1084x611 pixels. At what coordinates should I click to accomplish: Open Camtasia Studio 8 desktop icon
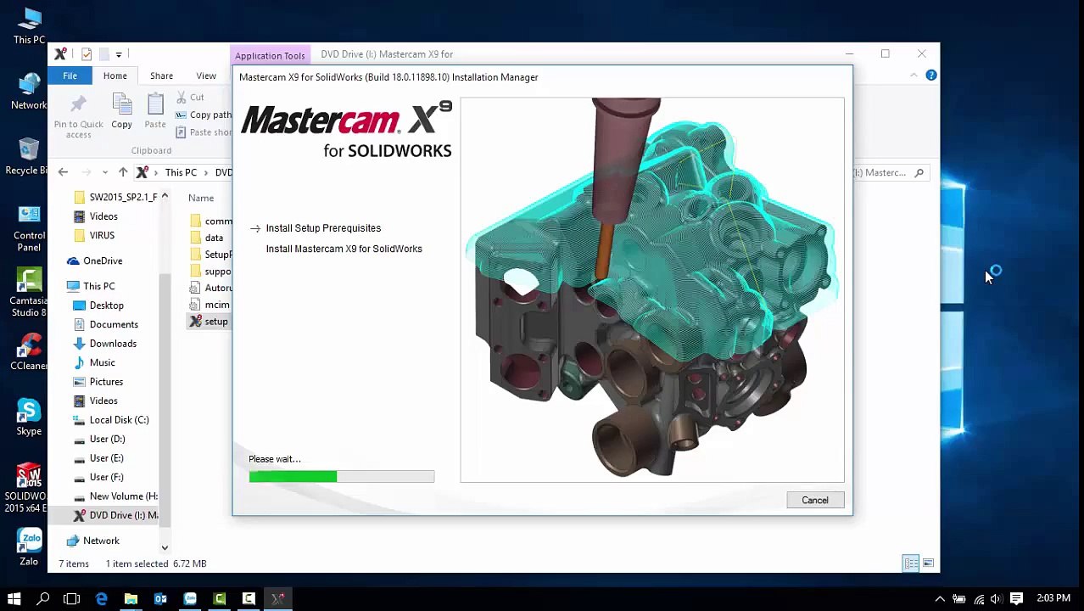28,293
